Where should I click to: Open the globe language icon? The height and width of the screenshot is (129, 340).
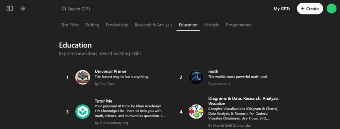[23, 9]
